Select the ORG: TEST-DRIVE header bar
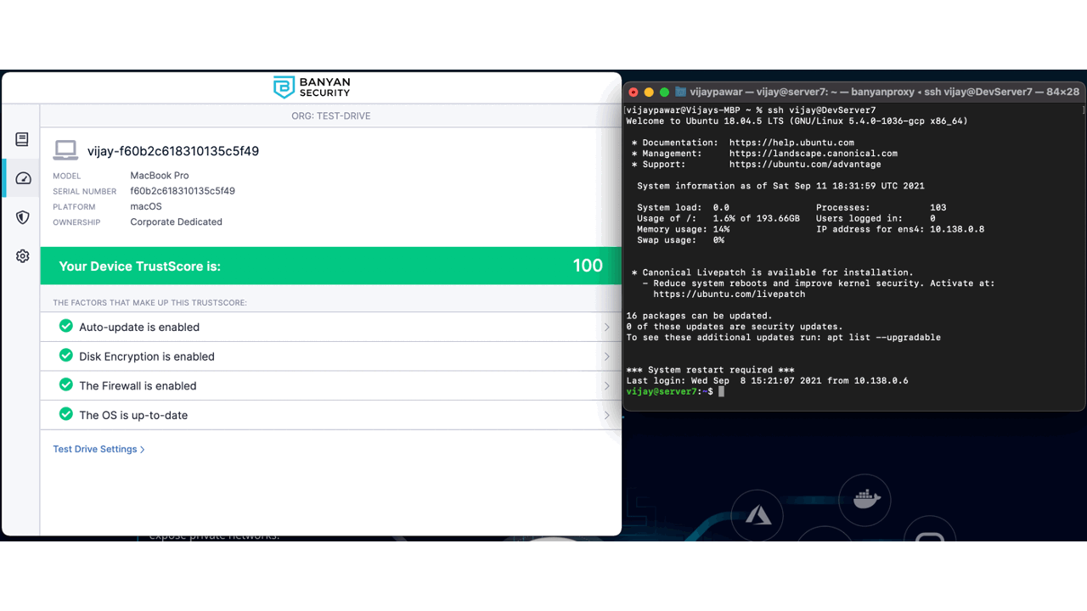 pos(330,115)
